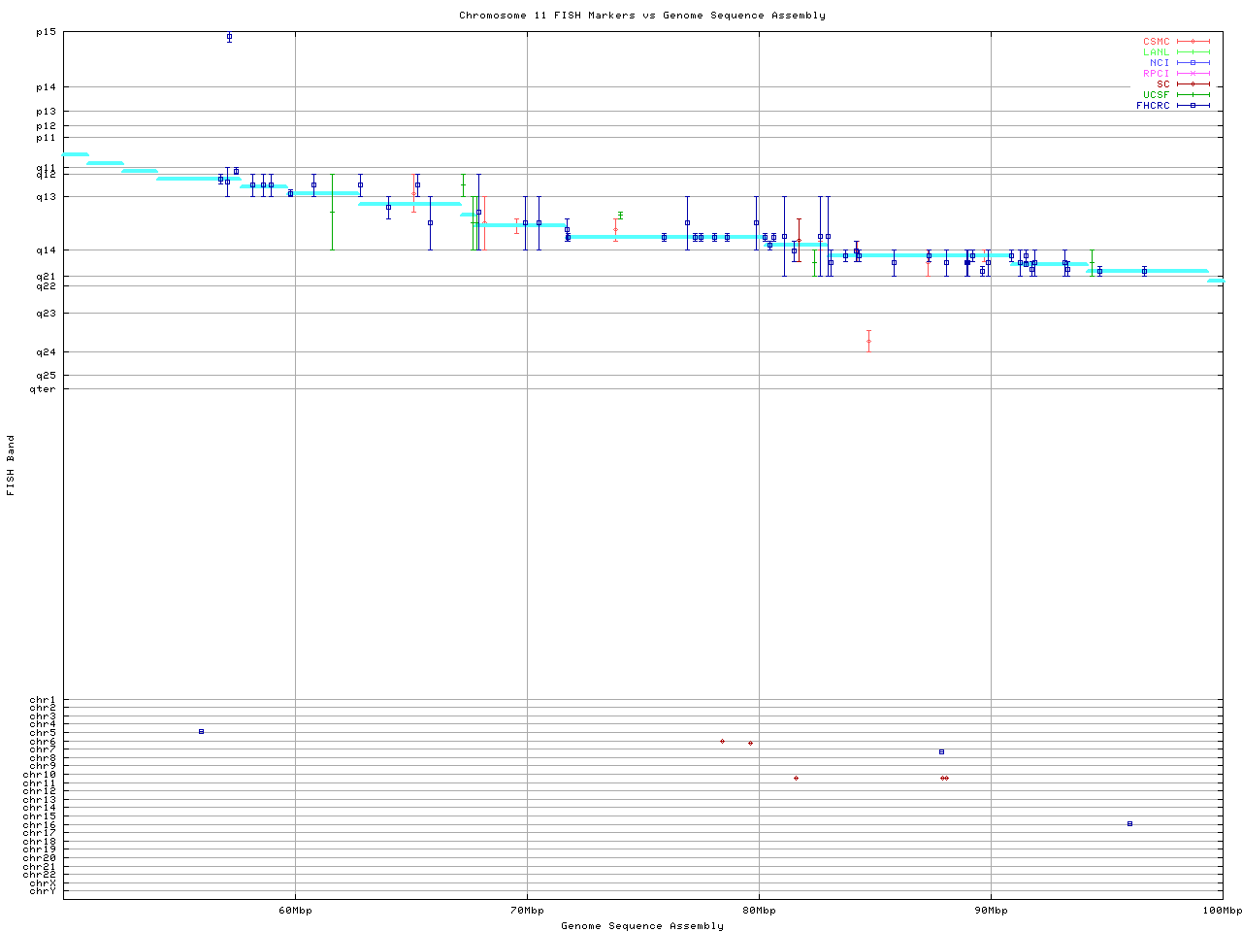Click the FISH Band y-axis label

point(11,465)
